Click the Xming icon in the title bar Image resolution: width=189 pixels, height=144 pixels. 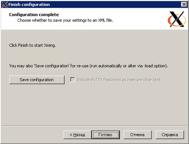pyautogui.click(x=5, y=4)
